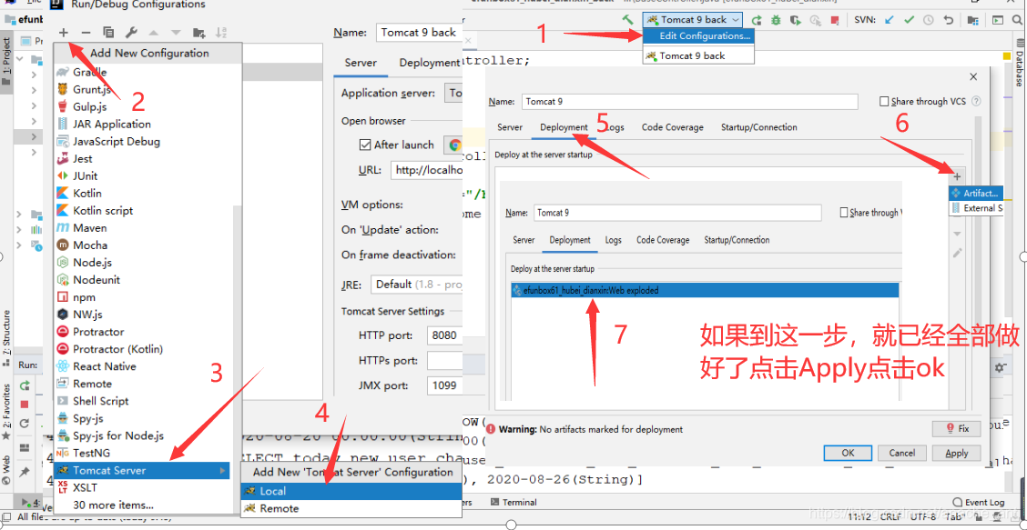Click the JMX port field showing 1099
Screen dimensions: 1027x530
444,385
